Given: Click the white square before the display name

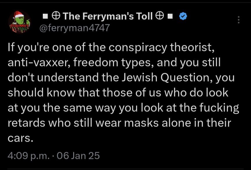Looking at the screenshot, I should [45, 17].
